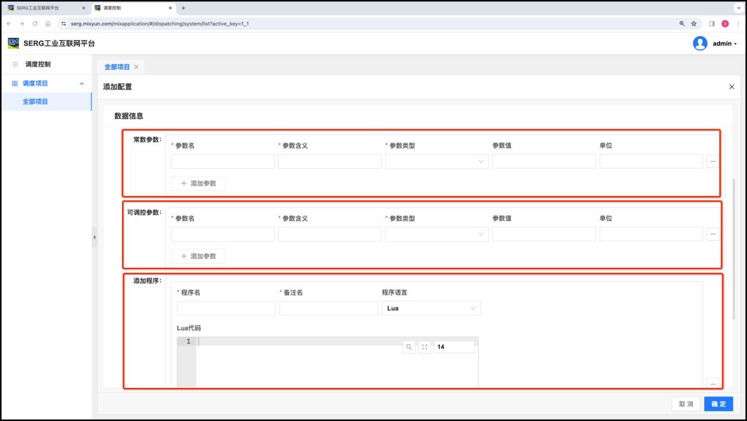Switch to the SERG工业互联网平台 browser tab
The height and width of the screenshot is (421, 747).
tap(41, 8)
